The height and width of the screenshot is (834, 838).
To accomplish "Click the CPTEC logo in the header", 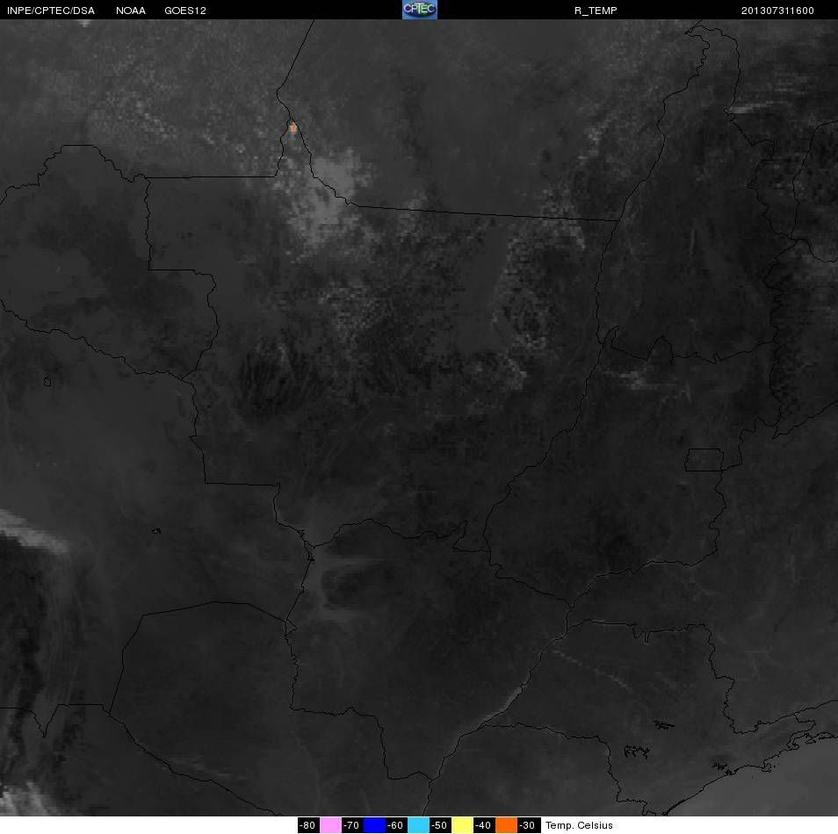I will [x=420, y=10].
